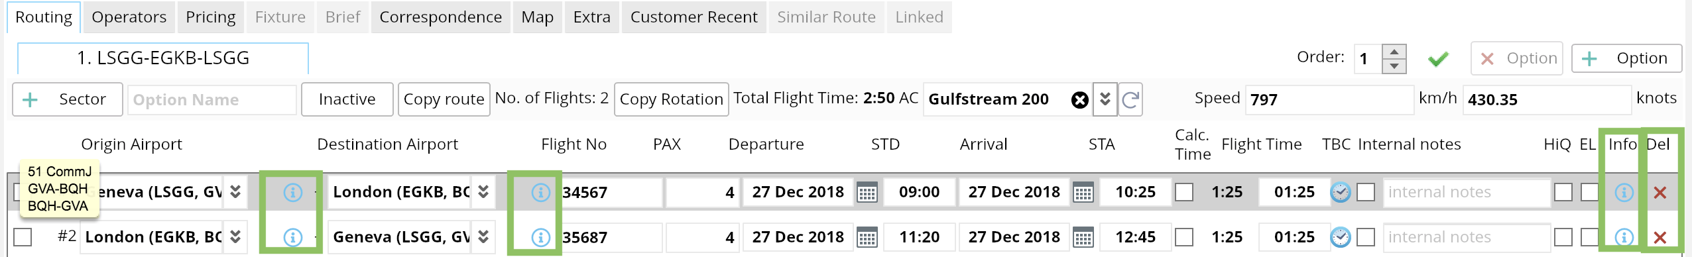Expand London origin airport dropdown in row #2
1692x257 pixels.
[235, 237]
